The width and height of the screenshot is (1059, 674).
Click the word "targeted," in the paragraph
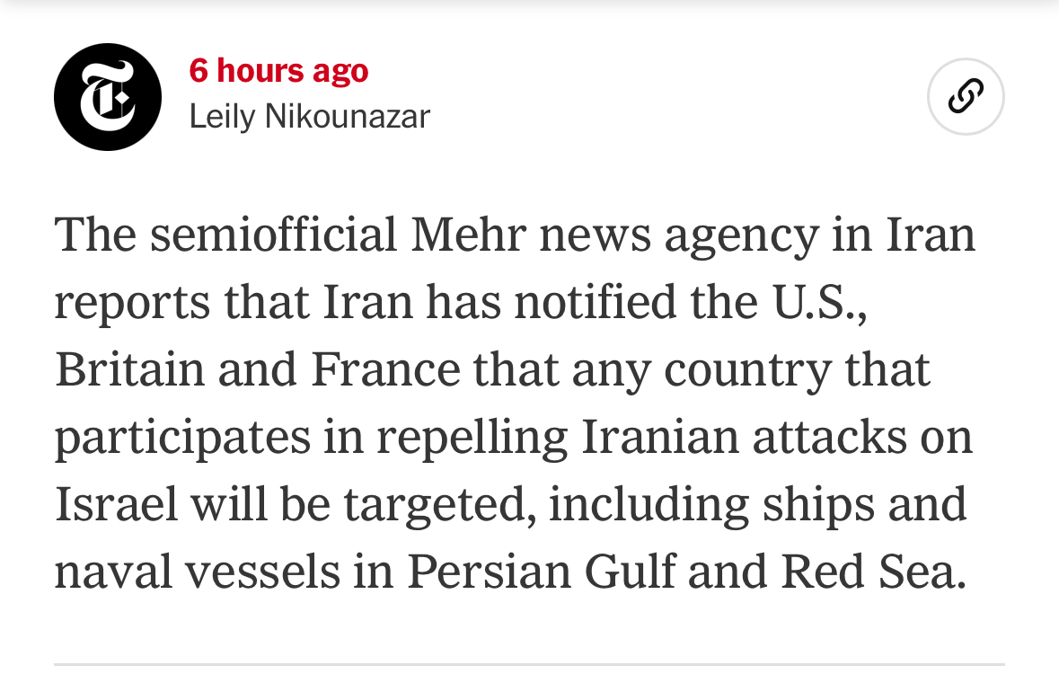(x=440, y=507)
